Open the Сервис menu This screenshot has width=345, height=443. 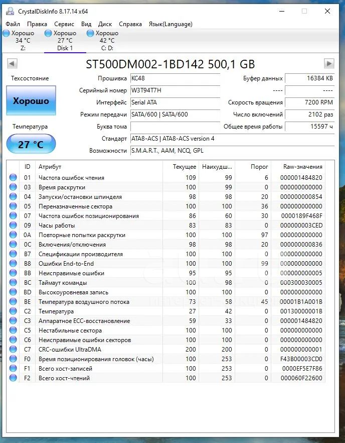click(x=64, y=24)
